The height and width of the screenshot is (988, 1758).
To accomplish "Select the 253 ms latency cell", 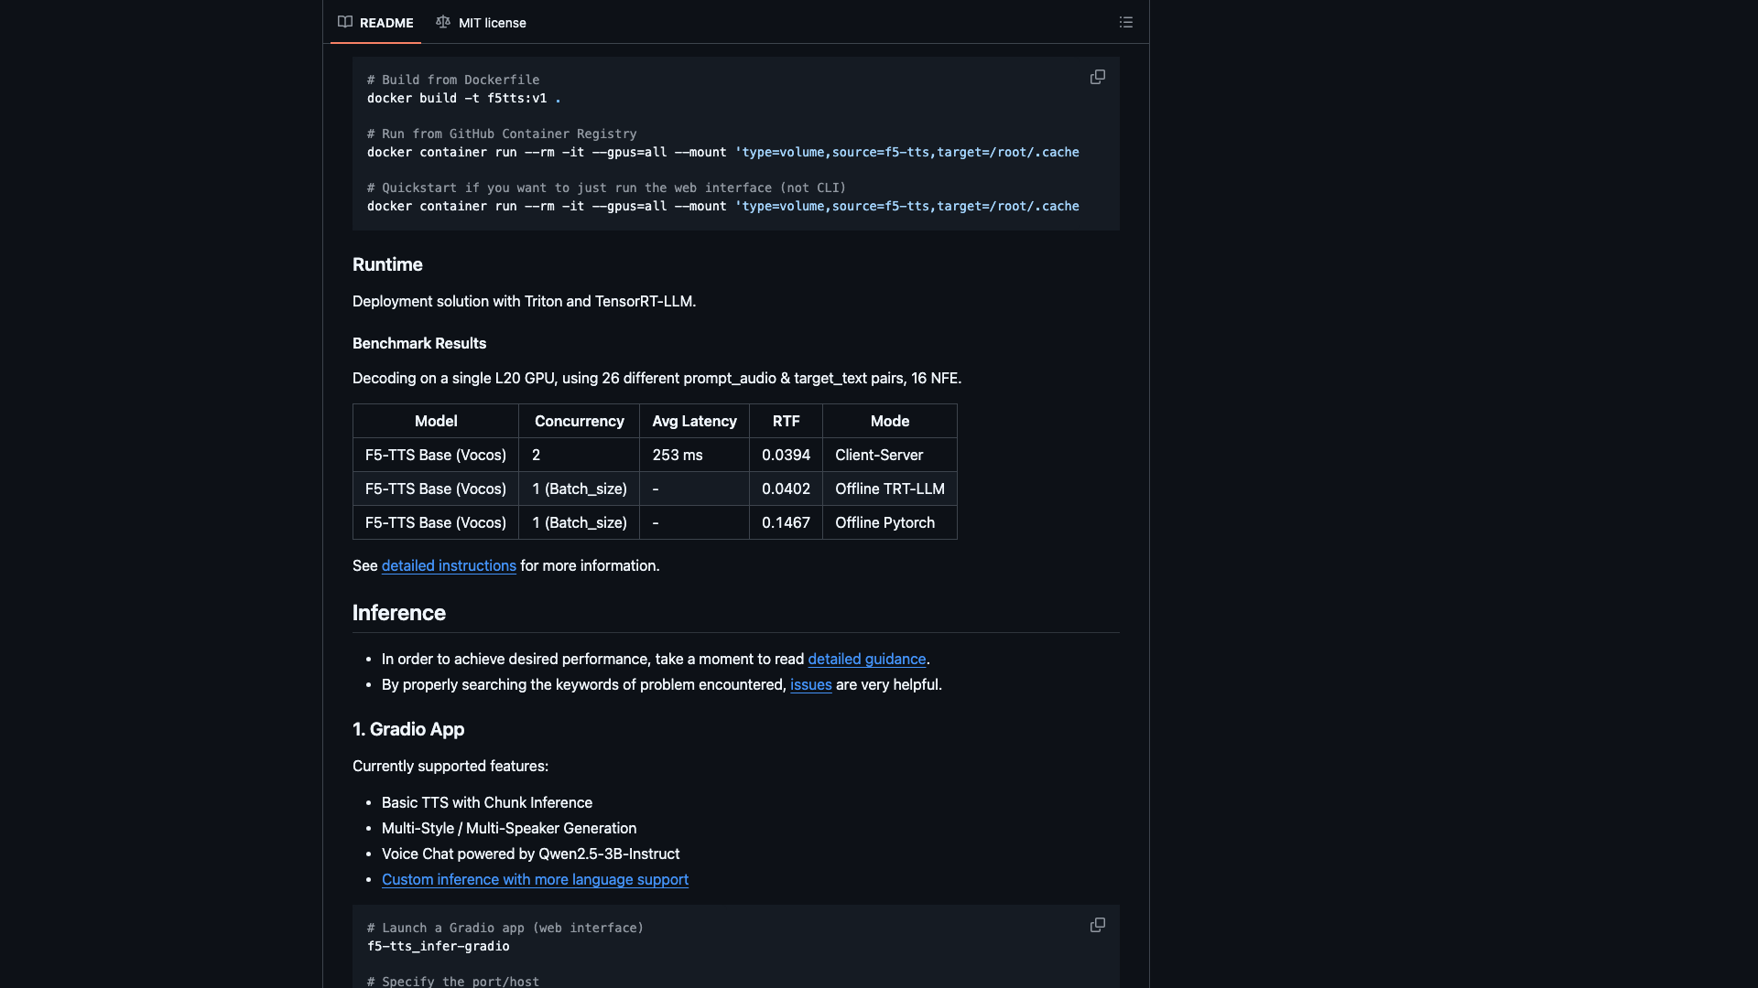I will click(694, 455).
